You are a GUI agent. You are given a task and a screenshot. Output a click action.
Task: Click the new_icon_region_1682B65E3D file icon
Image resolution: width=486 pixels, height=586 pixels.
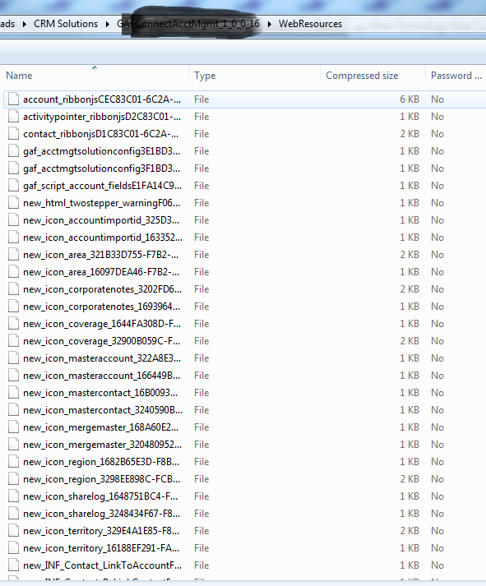click(x=13, y=462)
